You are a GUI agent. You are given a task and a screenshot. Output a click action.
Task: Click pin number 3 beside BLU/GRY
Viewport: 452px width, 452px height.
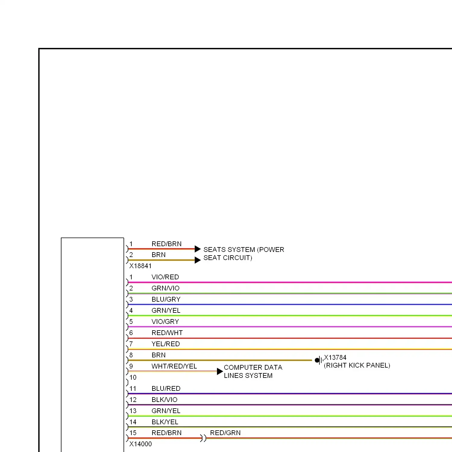tap(131, 299)
